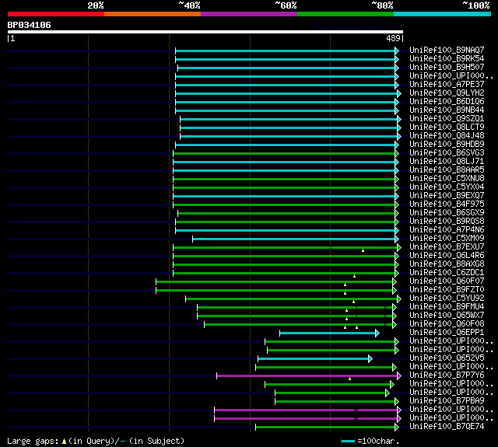The height and width of the screenshot is (447, 498).
Task: Select the UniRef100_Q60F08 label
Action: click(x=447, y=324)
